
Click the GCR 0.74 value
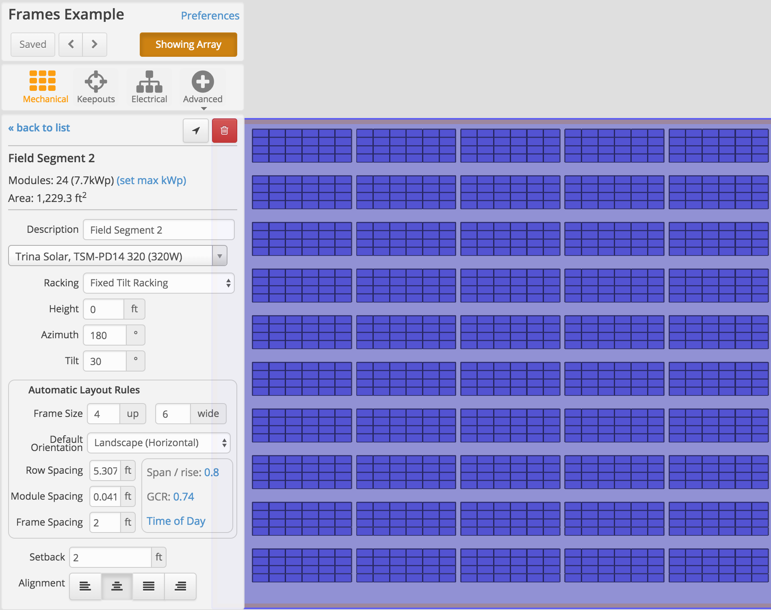coord(184,496)
